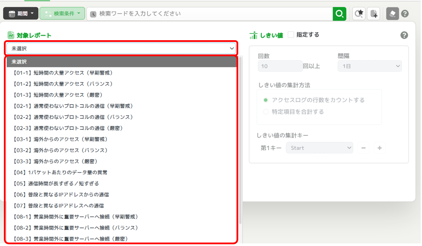Click search history clock icon
Image resolution: width=422 pixels, height=246 pixels.
pyautogui.click(x=93, y=14)
